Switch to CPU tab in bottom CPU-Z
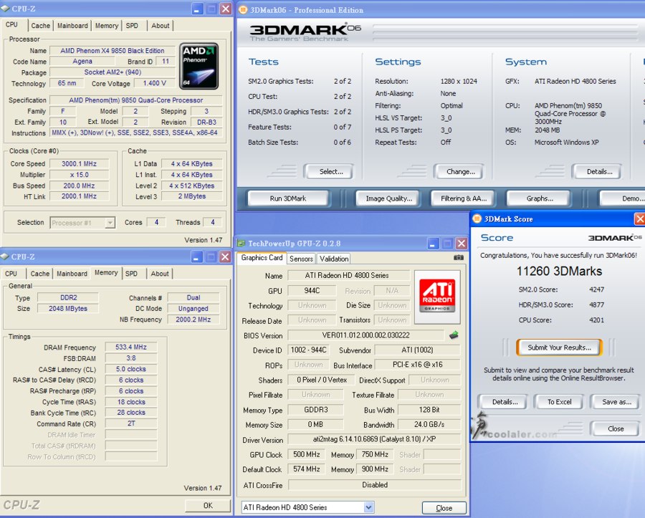 (11, 274)
